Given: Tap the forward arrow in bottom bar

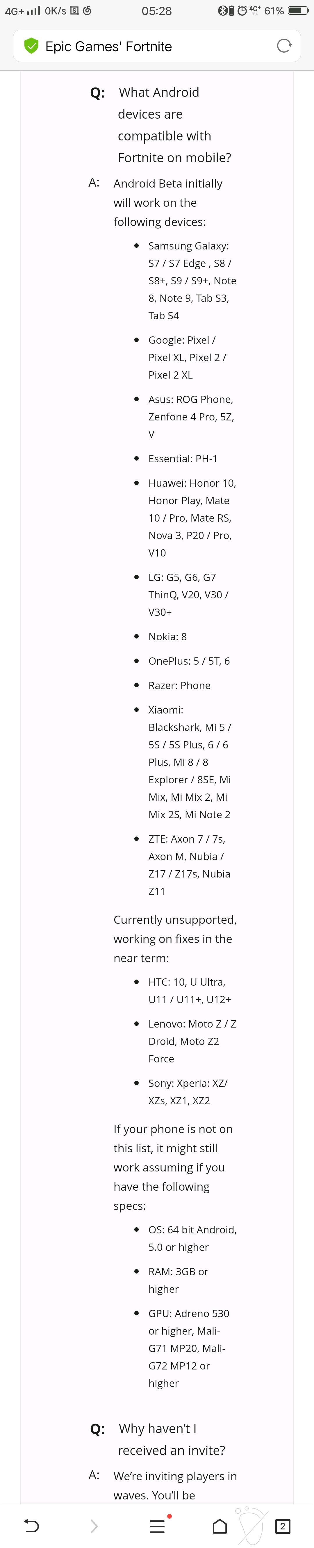Looking at the screenshot, I should coord(94,1526).
